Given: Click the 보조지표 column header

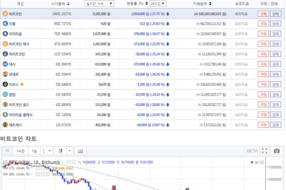Looking at the screenshot, I should [x=242, y=4].
